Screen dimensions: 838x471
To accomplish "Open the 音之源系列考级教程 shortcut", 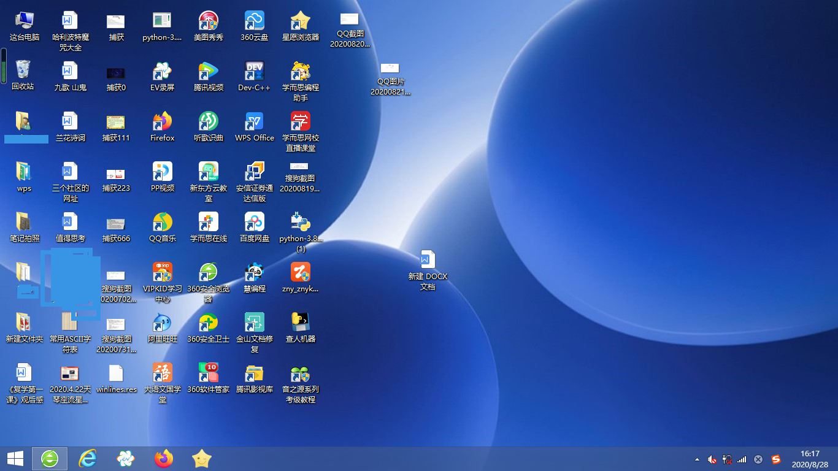I will click(x=301, y=383).
